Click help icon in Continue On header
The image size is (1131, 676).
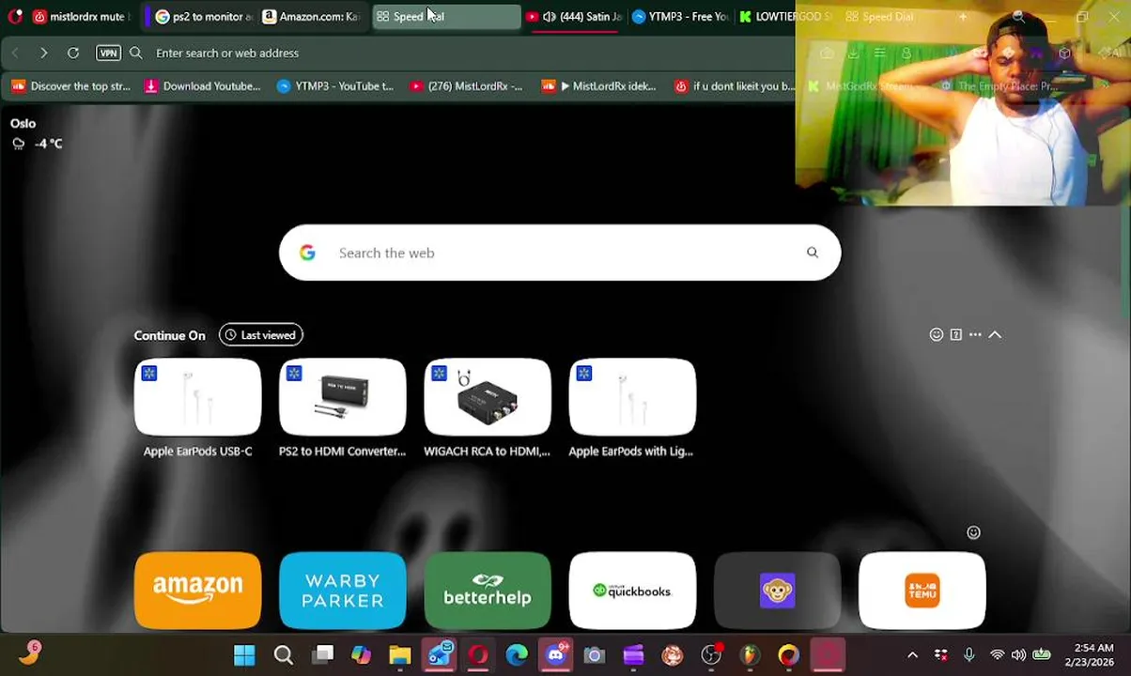click(955, 334)
